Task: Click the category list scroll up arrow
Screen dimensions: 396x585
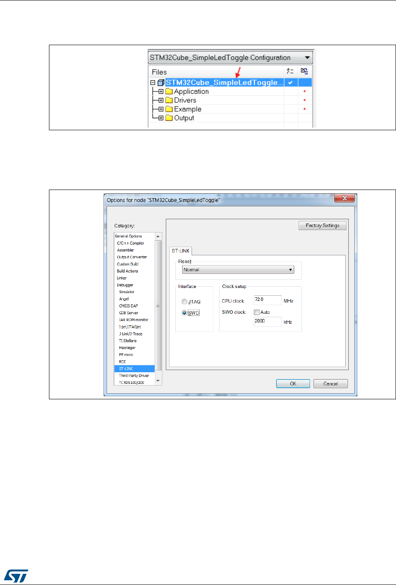Action: coord(158,236)
